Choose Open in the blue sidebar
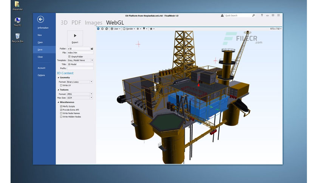Viewport: 316px width, 183px height. (40, 42)
